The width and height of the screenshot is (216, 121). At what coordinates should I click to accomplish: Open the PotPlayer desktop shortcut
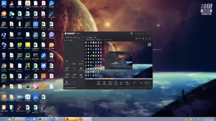coord(28,45)
